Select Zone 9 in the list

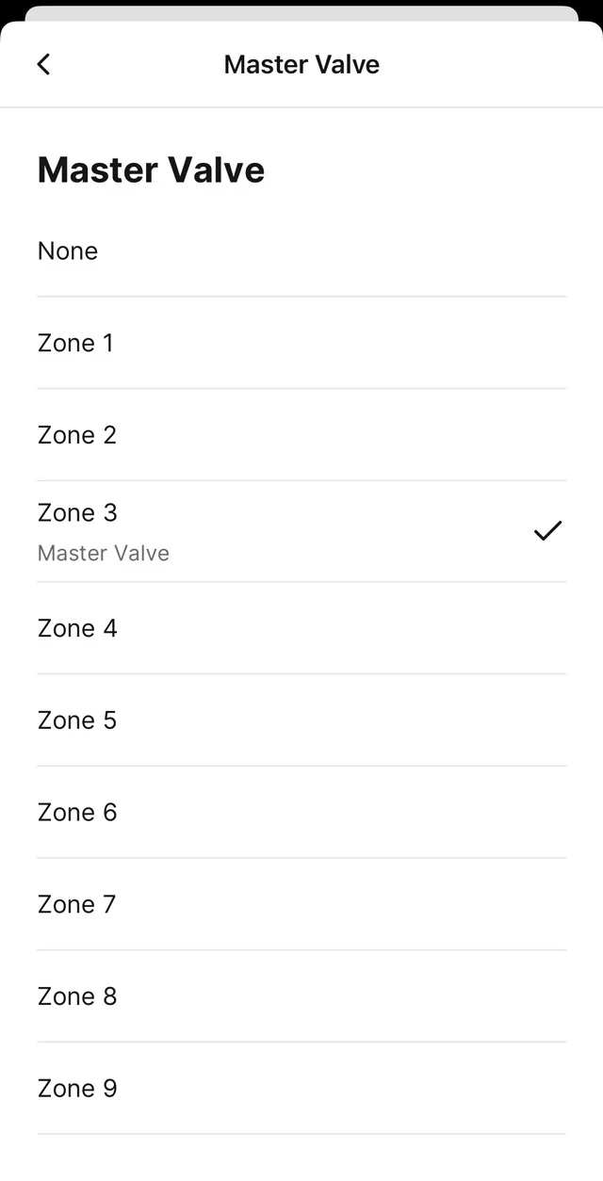tap(77, 1089)
